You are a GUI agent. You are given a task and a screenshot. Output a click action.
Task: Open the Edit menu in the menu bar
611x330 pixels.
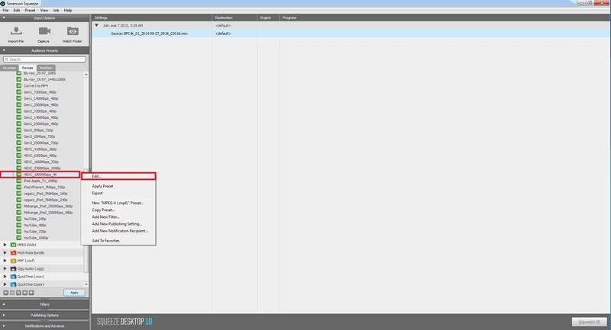[x=17, y=11]
